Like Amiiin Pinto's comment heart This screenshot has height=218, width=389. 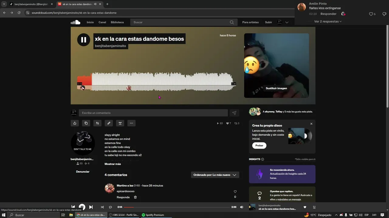pos(371,14)
